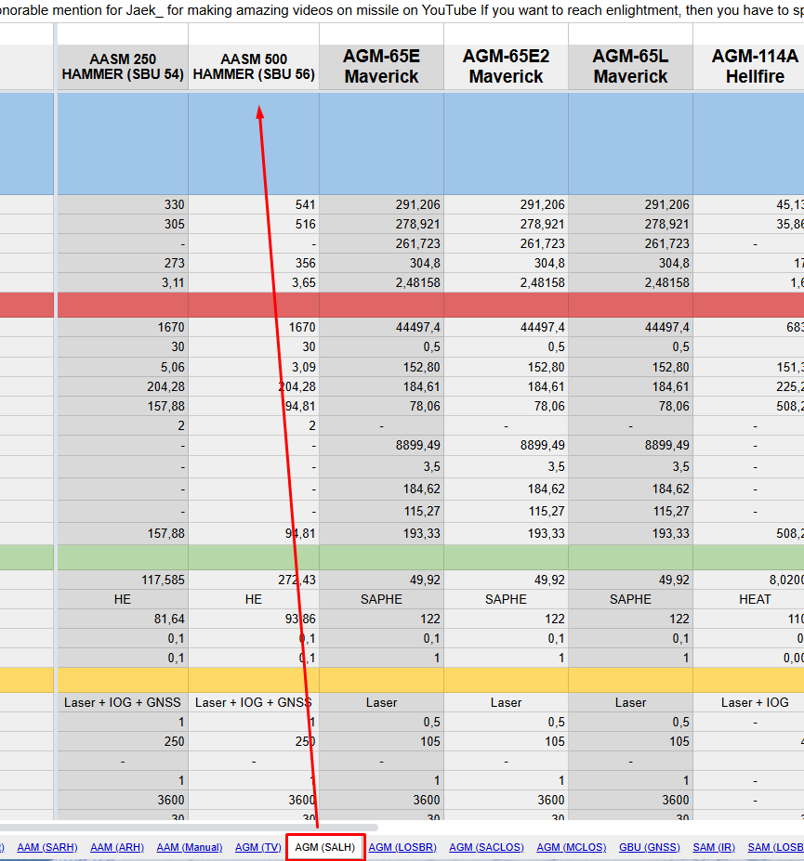804x861 pixels.
Task: Click the horizontal scrollbar above sheet tabs
Action: 186,827
